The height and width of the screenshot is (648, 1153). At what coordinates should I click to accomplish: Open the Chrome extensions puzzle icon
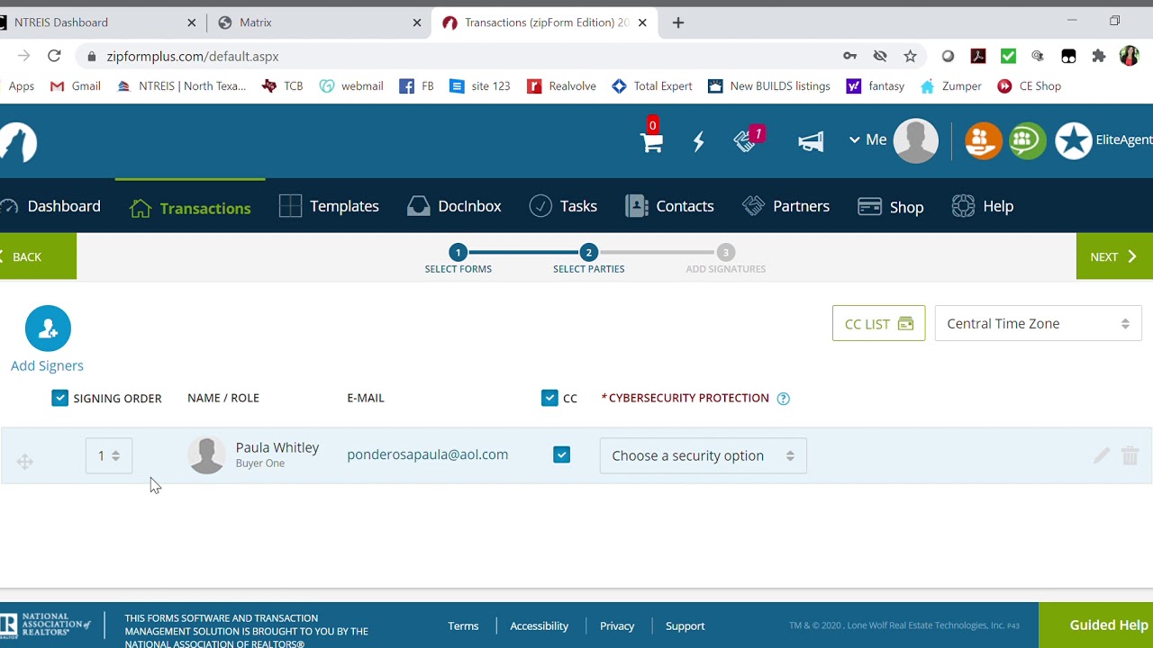coord(1098,56)
